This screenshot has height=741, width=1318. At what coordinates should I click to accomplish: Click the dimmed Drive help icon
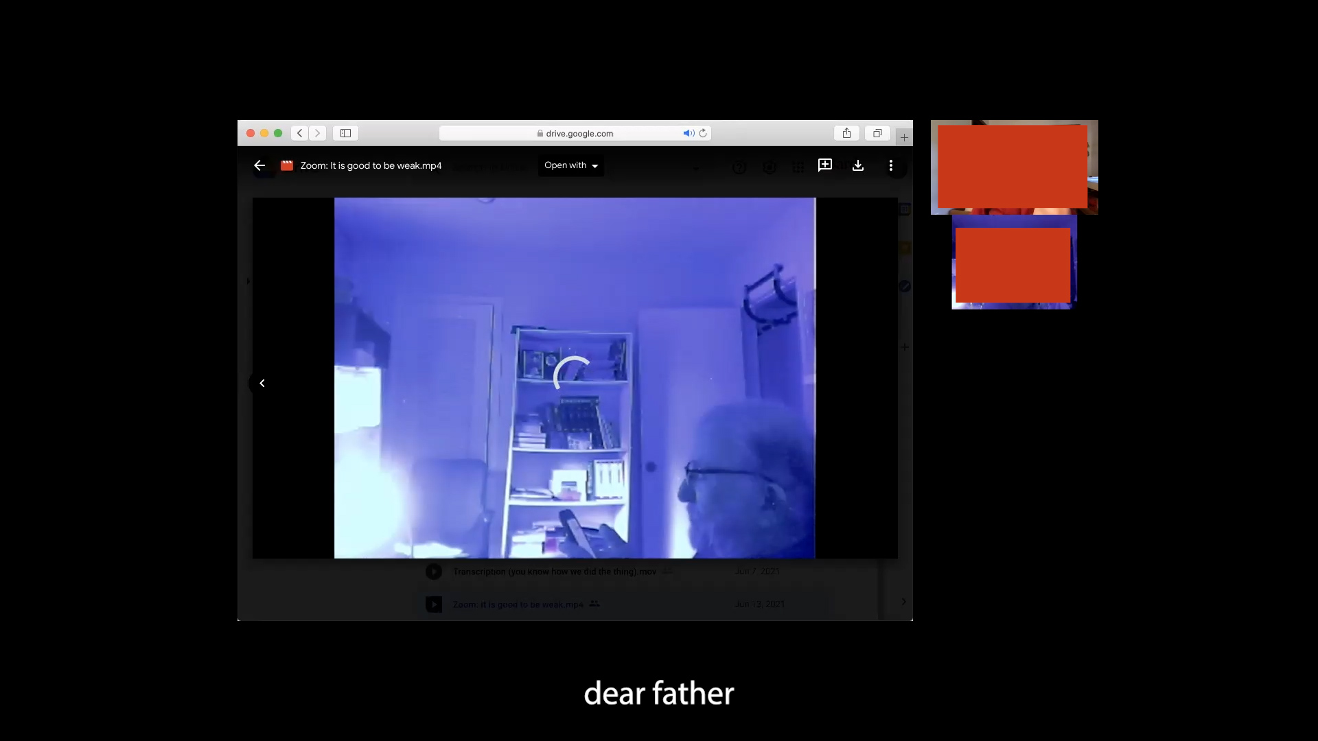[739, 167]
